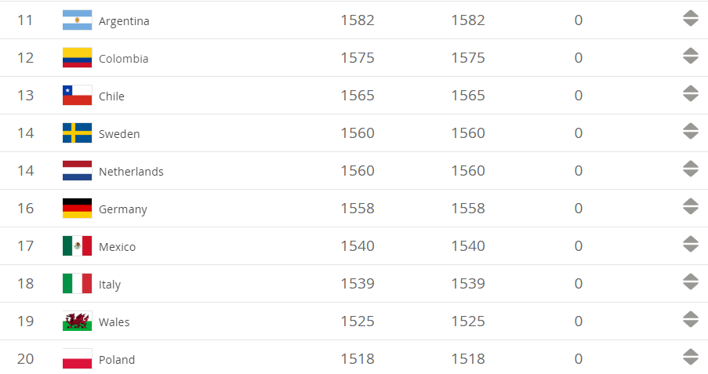This screenshot has height=374, width=708.
Task: Click the Sweden flag icon
Action: [x=77, y=133]
